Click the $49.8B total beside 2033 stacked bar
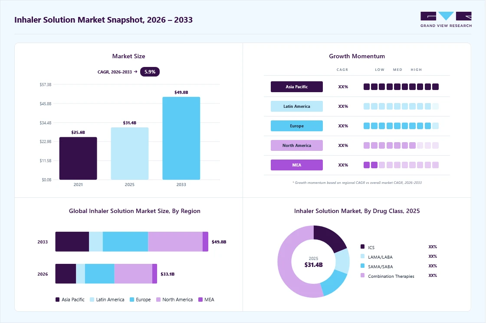486x323 pixels. point(219,242)
